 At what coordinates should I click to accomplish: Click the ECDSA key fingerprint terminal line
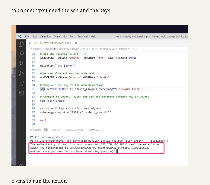coord(90,148)
